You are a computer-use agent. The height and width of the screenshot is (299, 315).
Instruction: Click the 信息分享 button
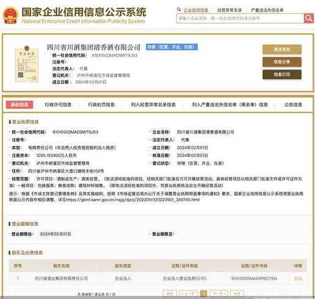(282, 62)
